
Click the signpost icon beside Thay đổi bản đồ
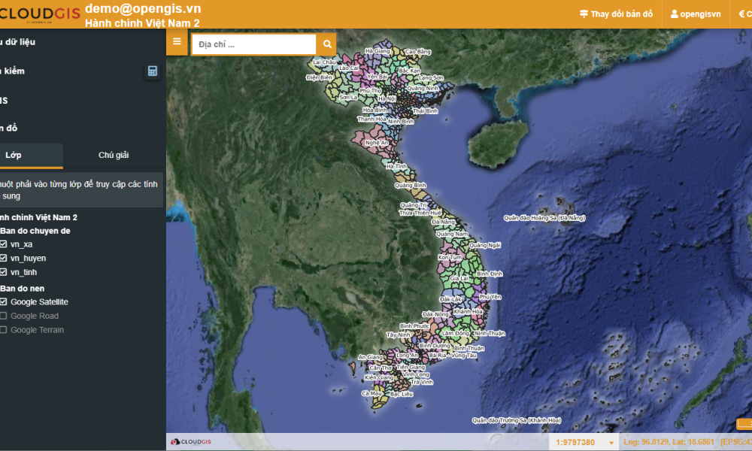coord(584,14)
